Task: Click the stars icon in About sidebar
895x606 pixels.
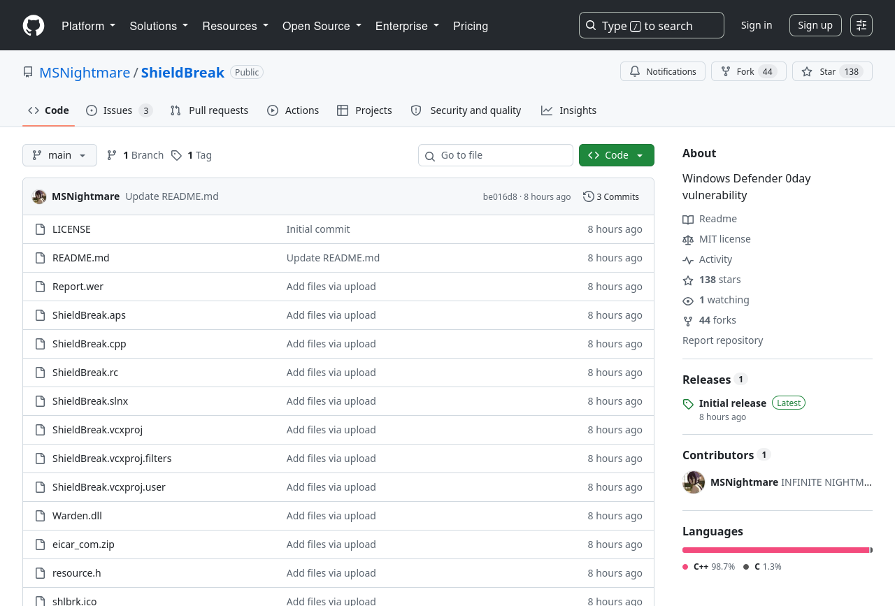Action: pyautogui.click(x=688, y=280)
